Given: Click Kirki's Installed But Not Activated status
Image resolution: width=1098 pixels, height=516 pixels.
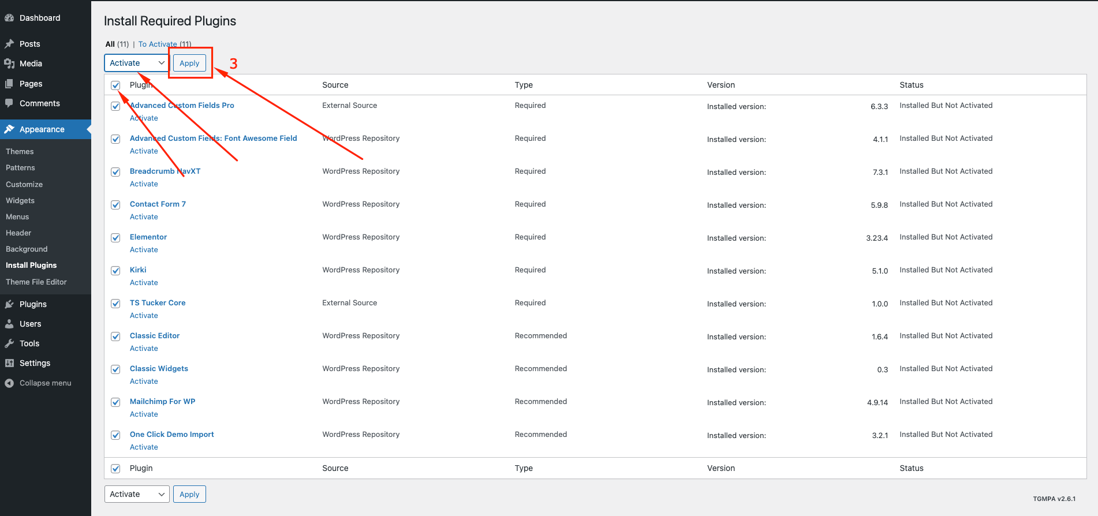Looking at the screenshot, I should point(946,270).
